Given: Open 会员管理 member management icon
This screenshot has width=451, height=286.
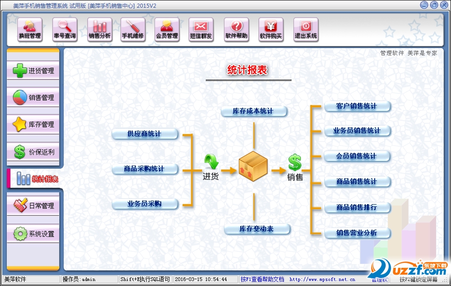Looking at the screenshot, I should (167, 30).
